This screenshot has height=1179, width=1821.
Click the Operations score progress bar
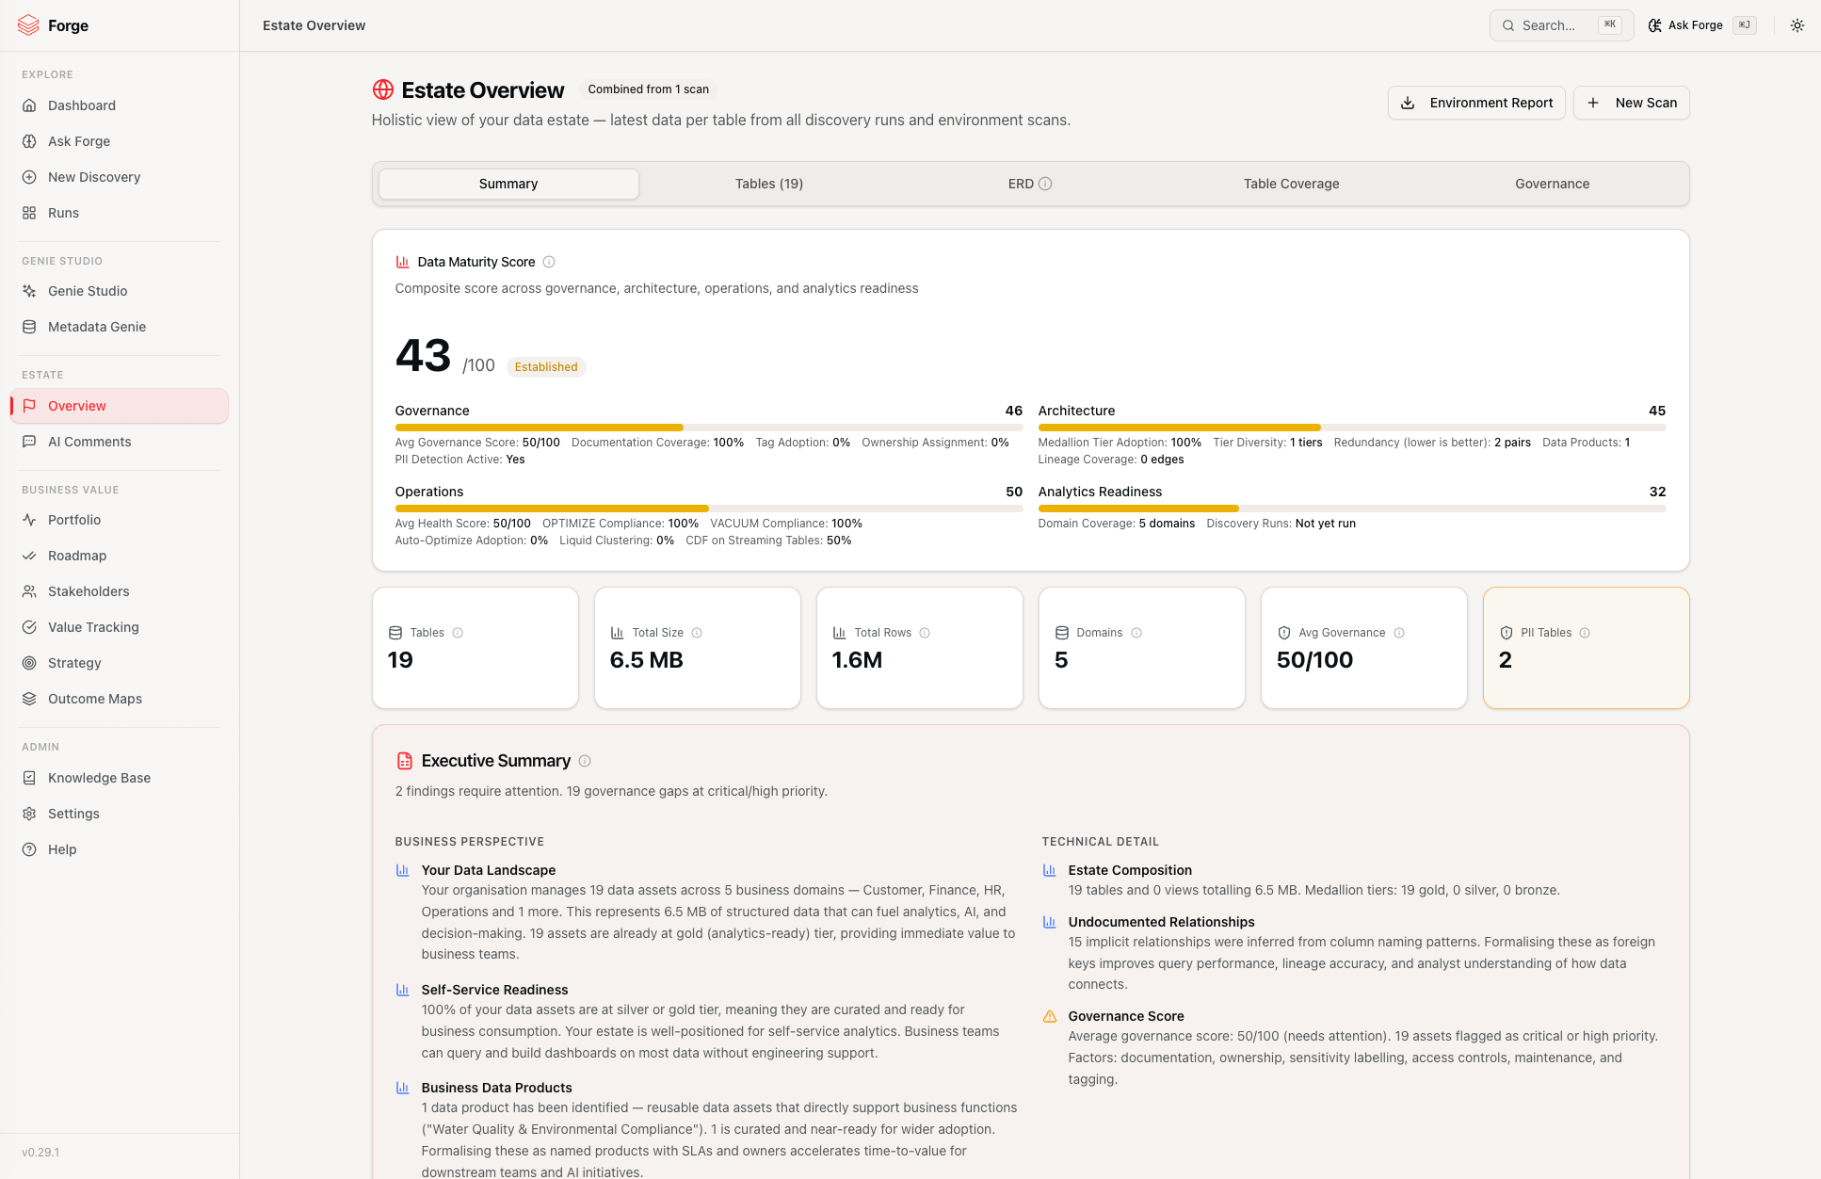point(709,509)
